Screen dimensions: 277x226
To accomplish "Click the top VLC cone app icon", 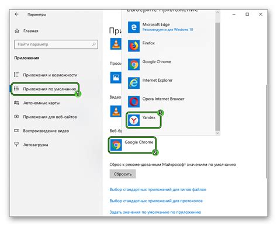I will (116, 44).
